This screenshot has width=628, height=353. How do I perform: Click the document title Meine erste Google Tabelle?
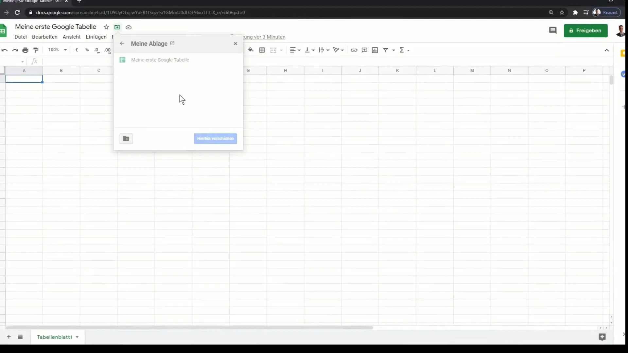(x=56, y=27)
